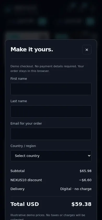Click the Subtotal row label
The width and height of the screenshot is (102, 220).
(x=18, y=171)
